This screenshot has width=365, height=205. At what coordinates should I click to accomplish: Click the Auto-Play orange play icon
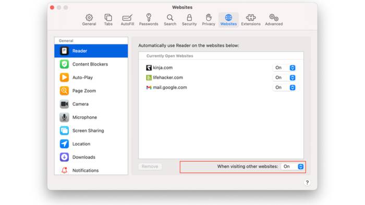64,77
